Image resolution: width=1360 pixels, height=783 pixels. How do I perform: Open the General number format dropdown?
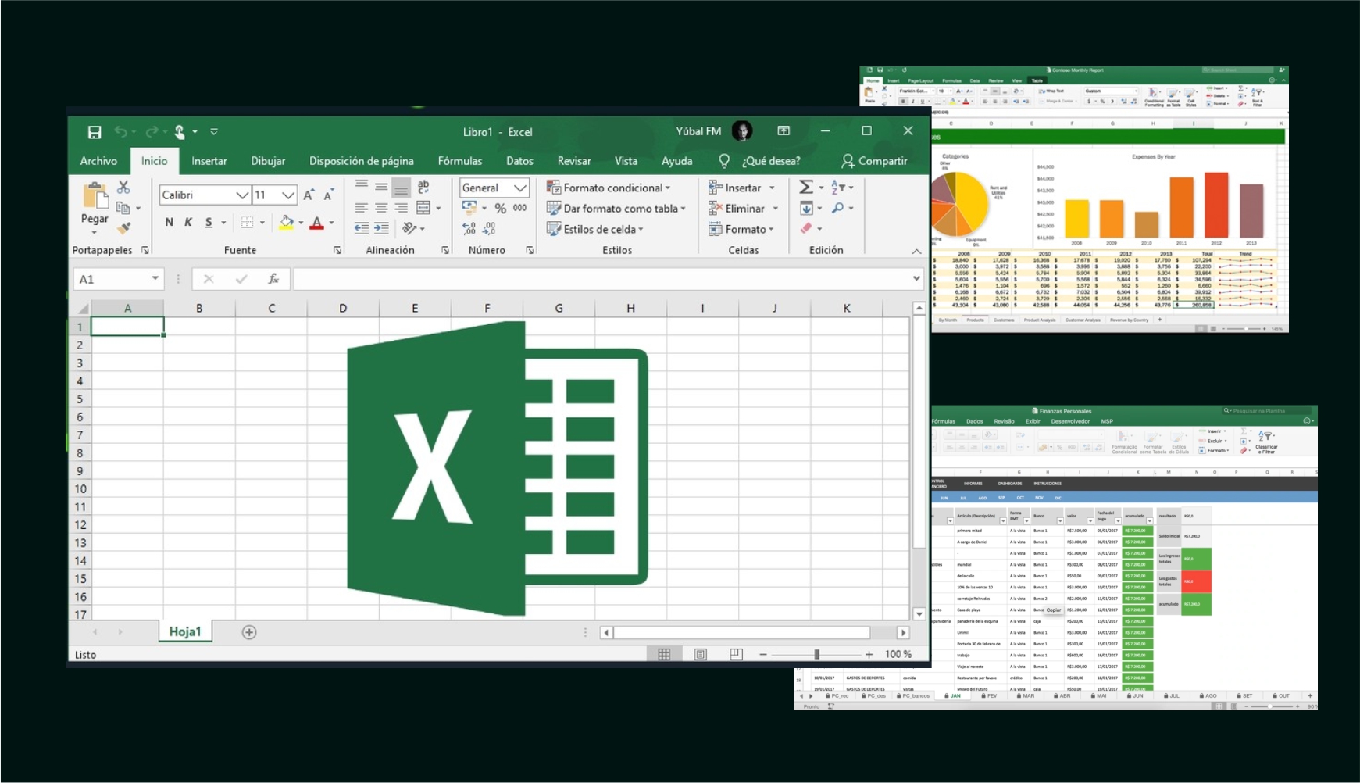(520, 188)
